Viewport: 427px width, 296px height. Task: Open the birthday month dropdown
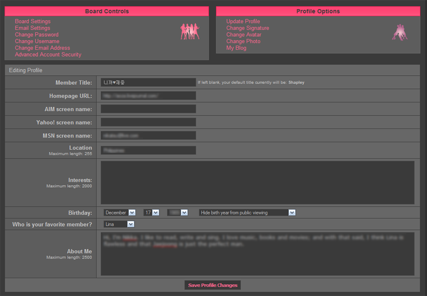[120, 212]
